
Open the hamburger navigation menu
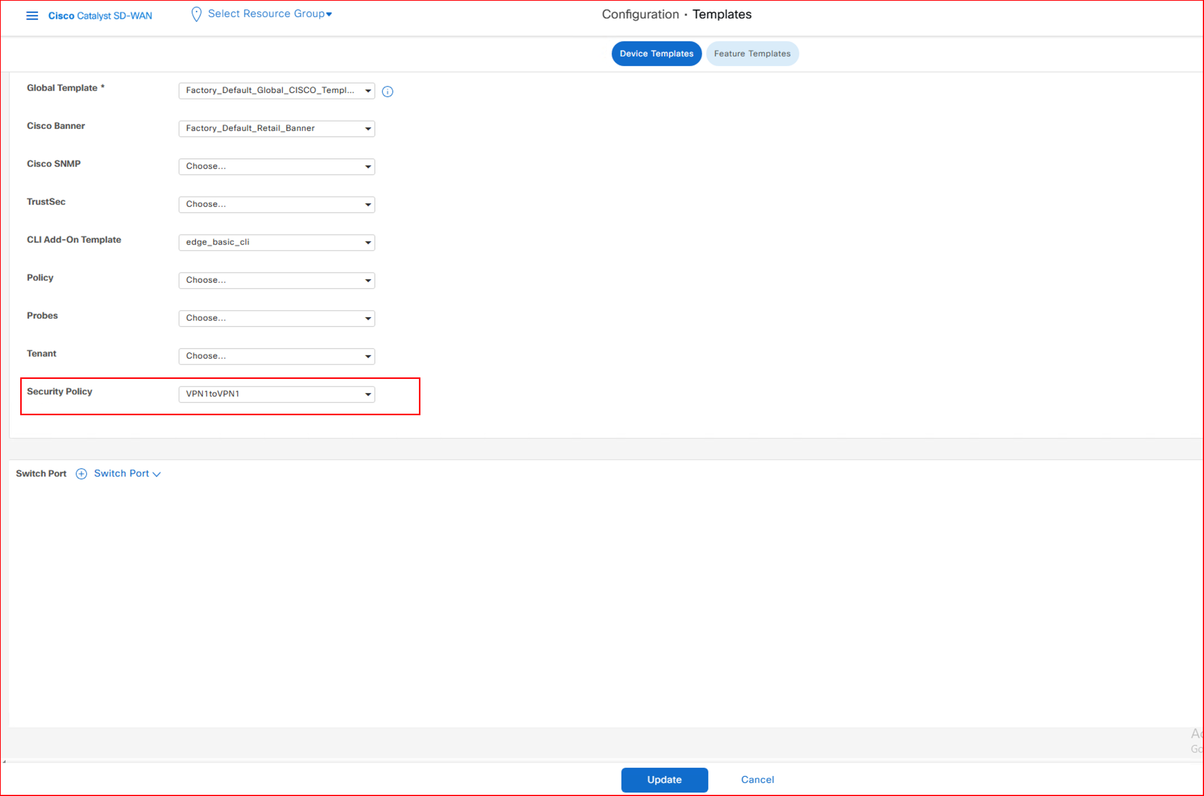(x=32, y=16)
